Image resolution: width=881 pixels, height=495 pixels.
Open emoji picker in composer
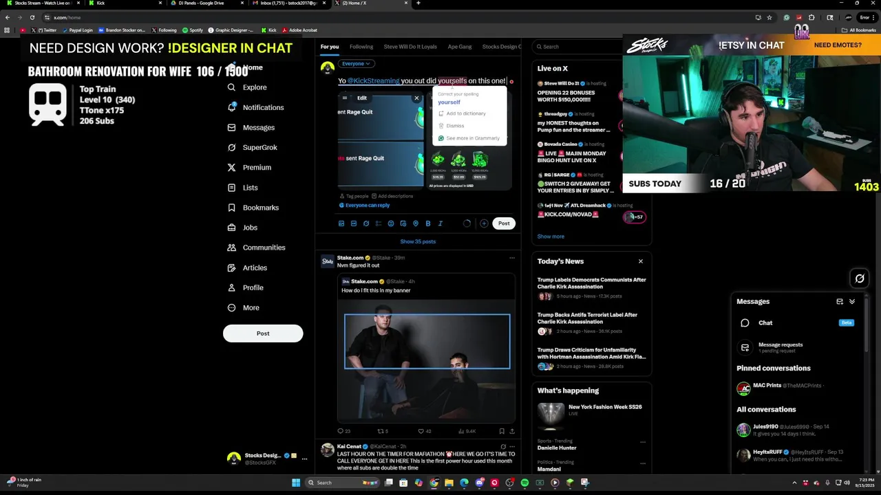(x=391, y=223)
